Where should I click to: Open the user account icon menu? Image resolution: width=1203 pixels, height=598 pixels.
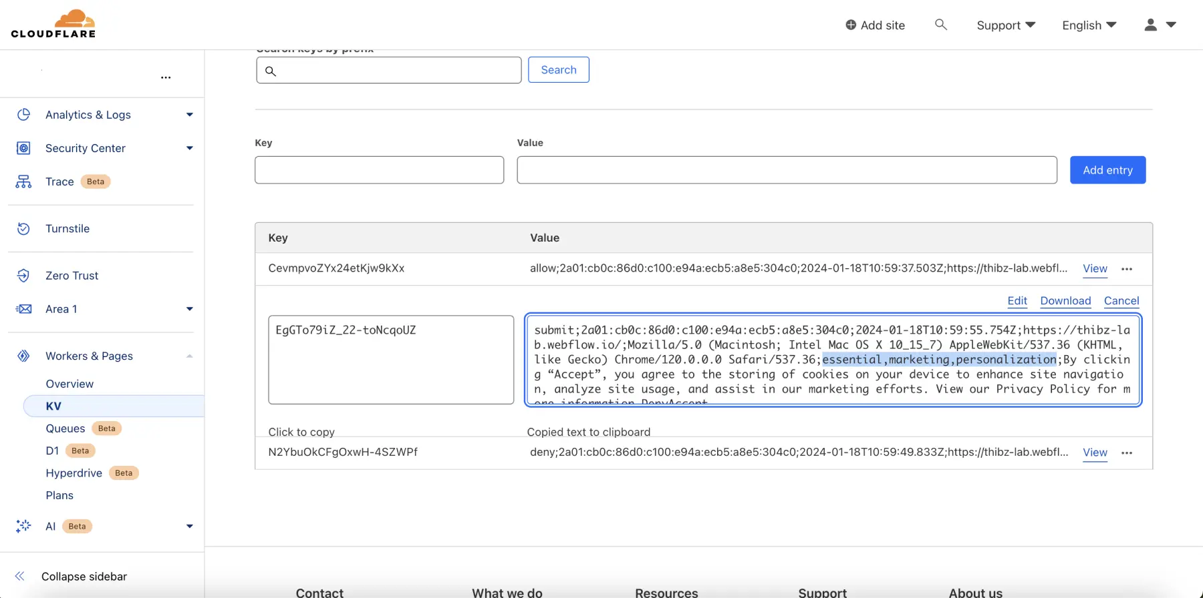[x=1150, y=25]
